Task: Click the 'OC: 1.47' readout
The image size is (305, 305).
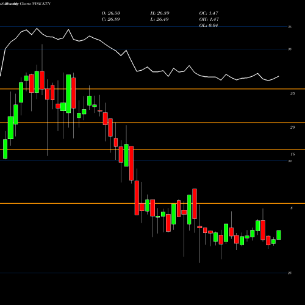Action: click(x=209, y=13)
